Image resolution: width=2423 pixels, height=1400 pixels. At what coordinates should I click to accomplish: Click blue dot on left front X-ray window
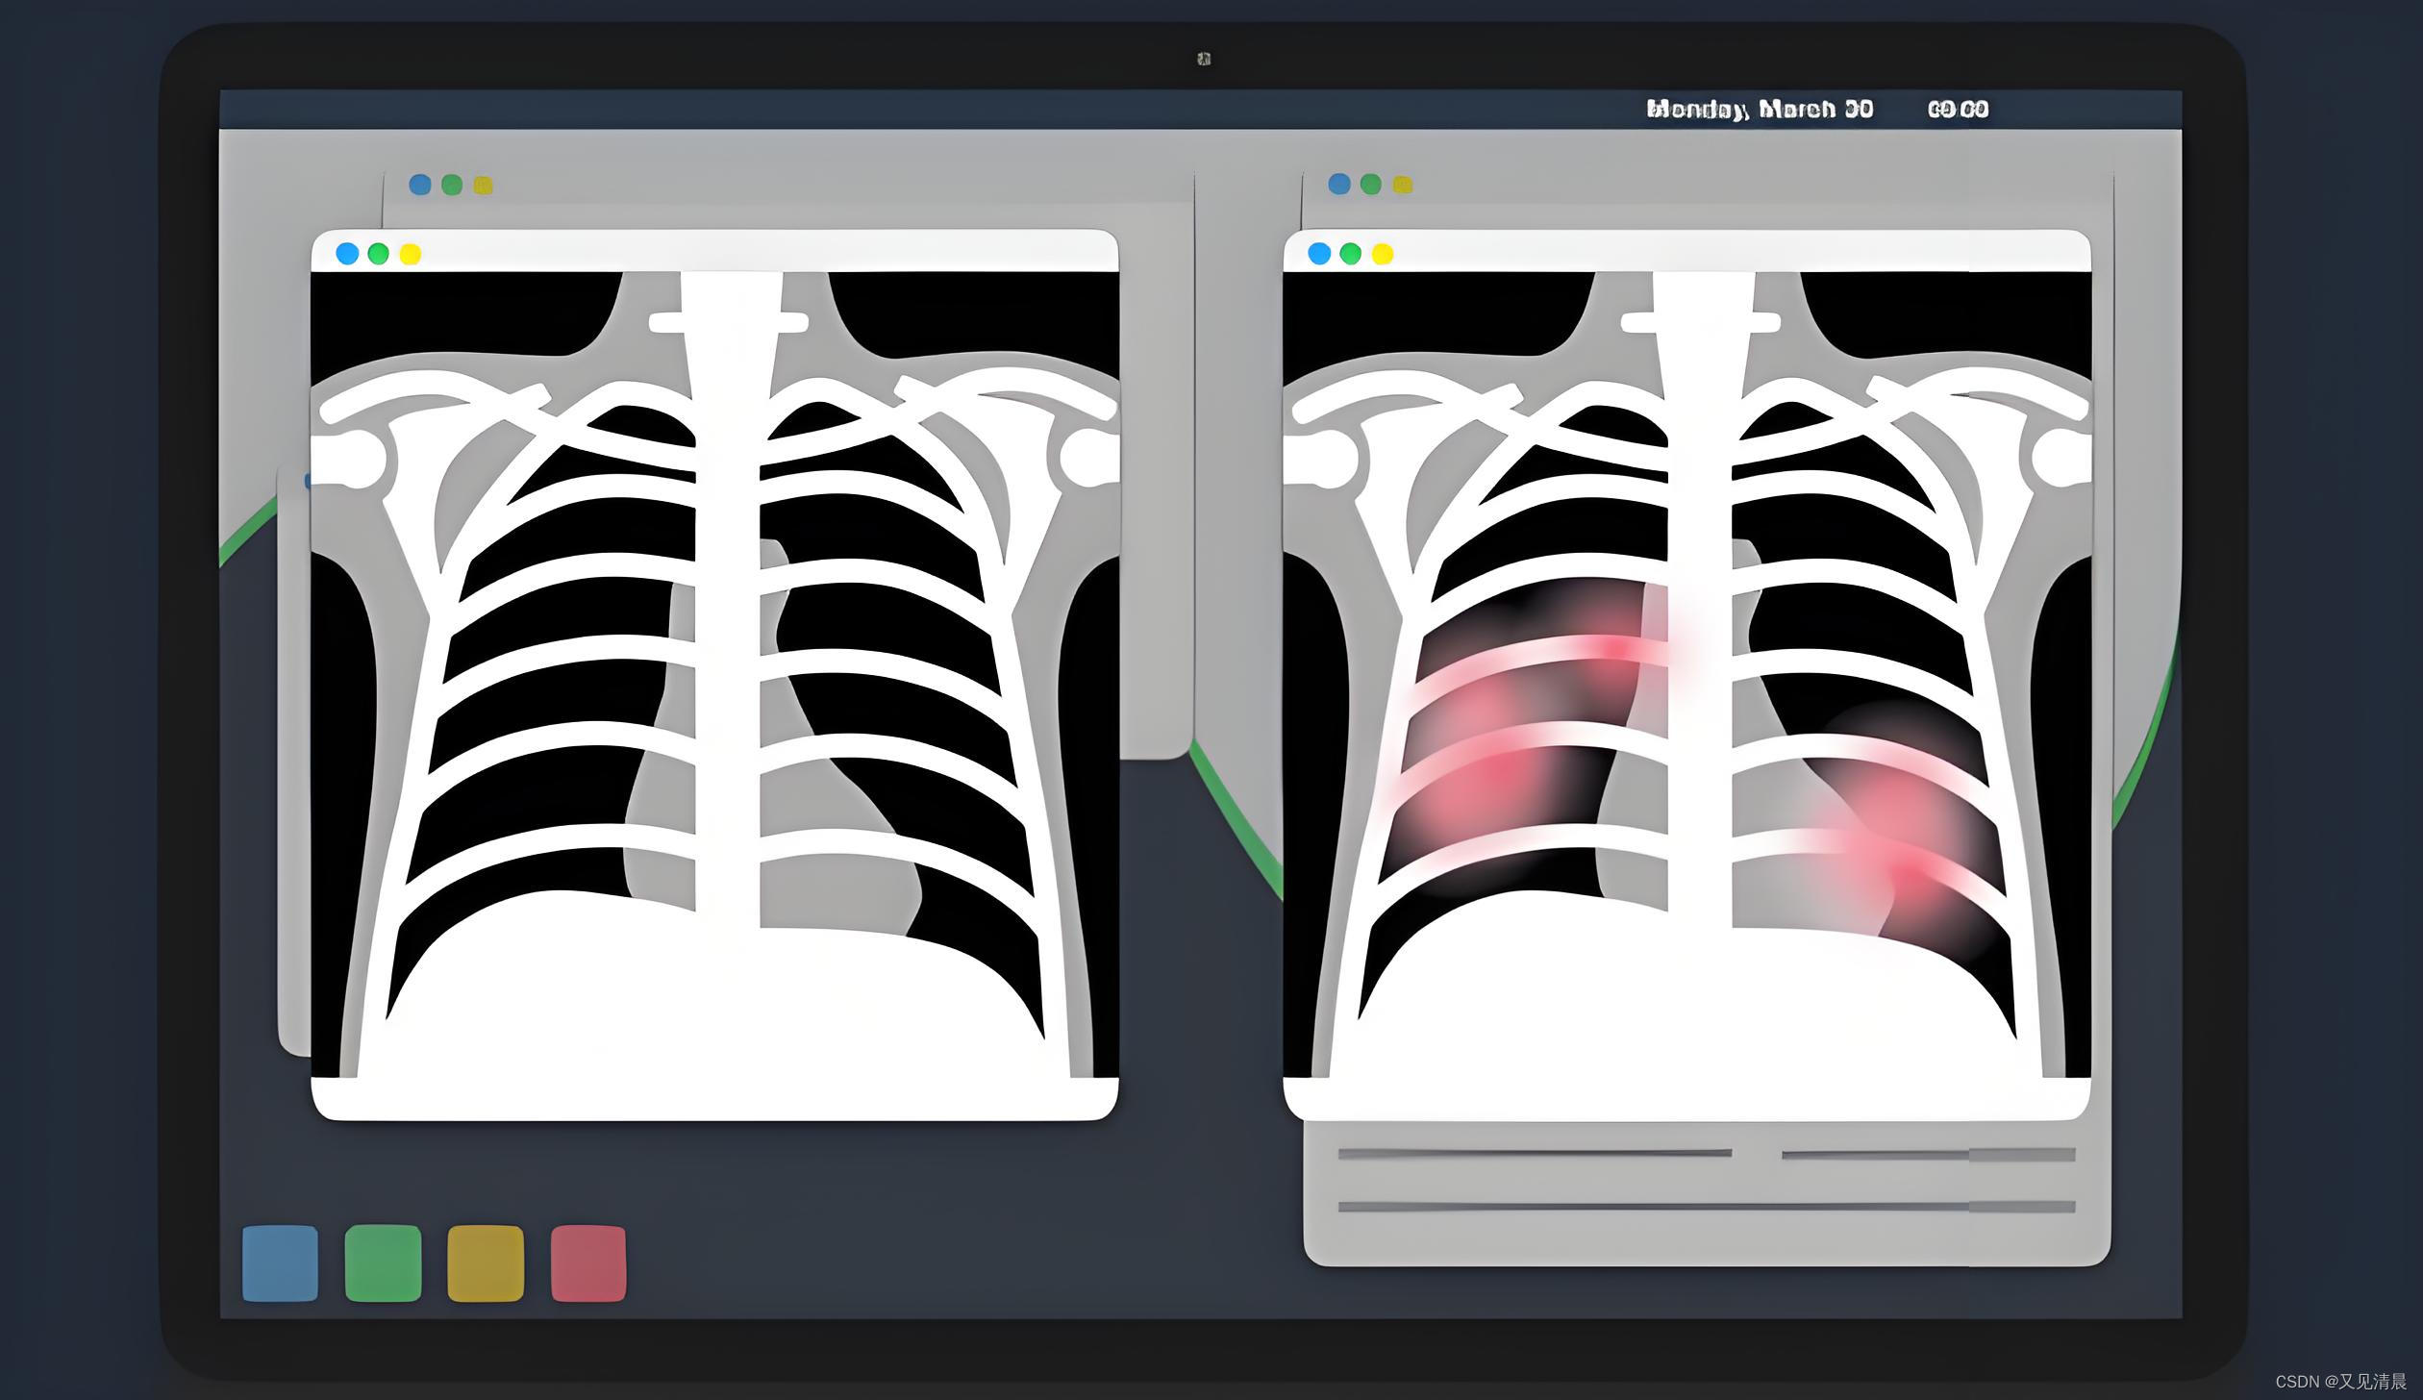pyautogui.click(x=347, y=254)
